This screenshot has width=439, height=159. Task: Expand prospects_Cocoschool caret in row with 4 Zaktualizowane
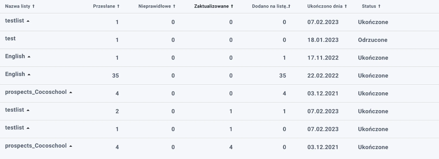point(71,146)
